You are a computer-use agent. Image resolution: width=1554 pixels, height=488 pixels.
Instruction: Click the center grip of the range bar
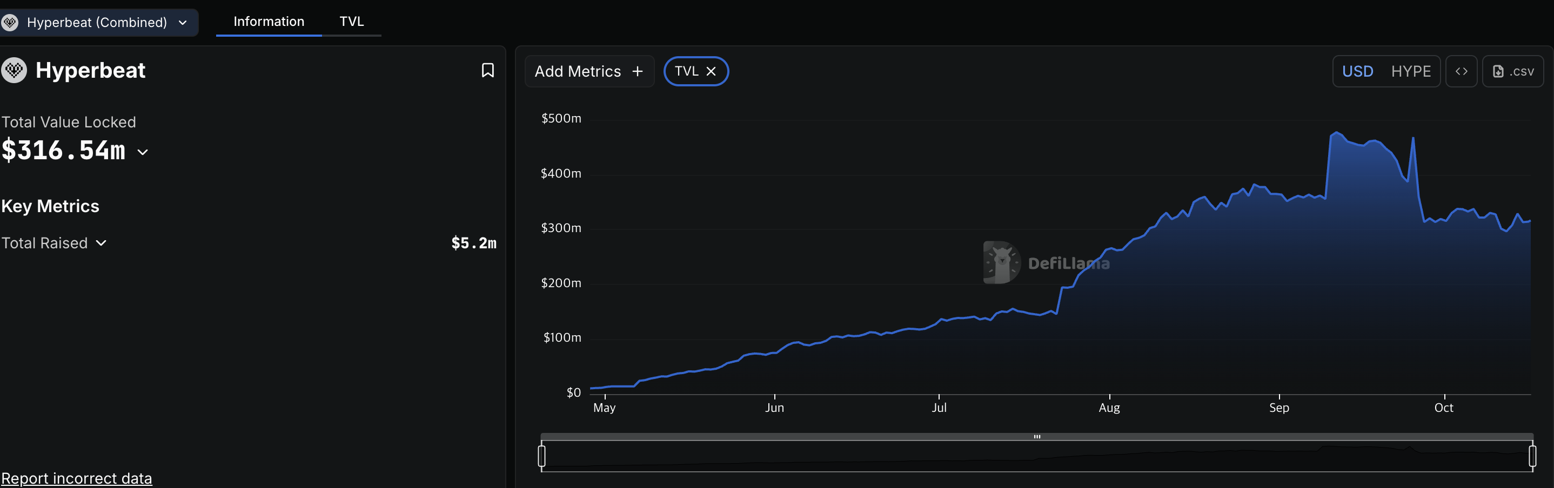[1037, 437]
